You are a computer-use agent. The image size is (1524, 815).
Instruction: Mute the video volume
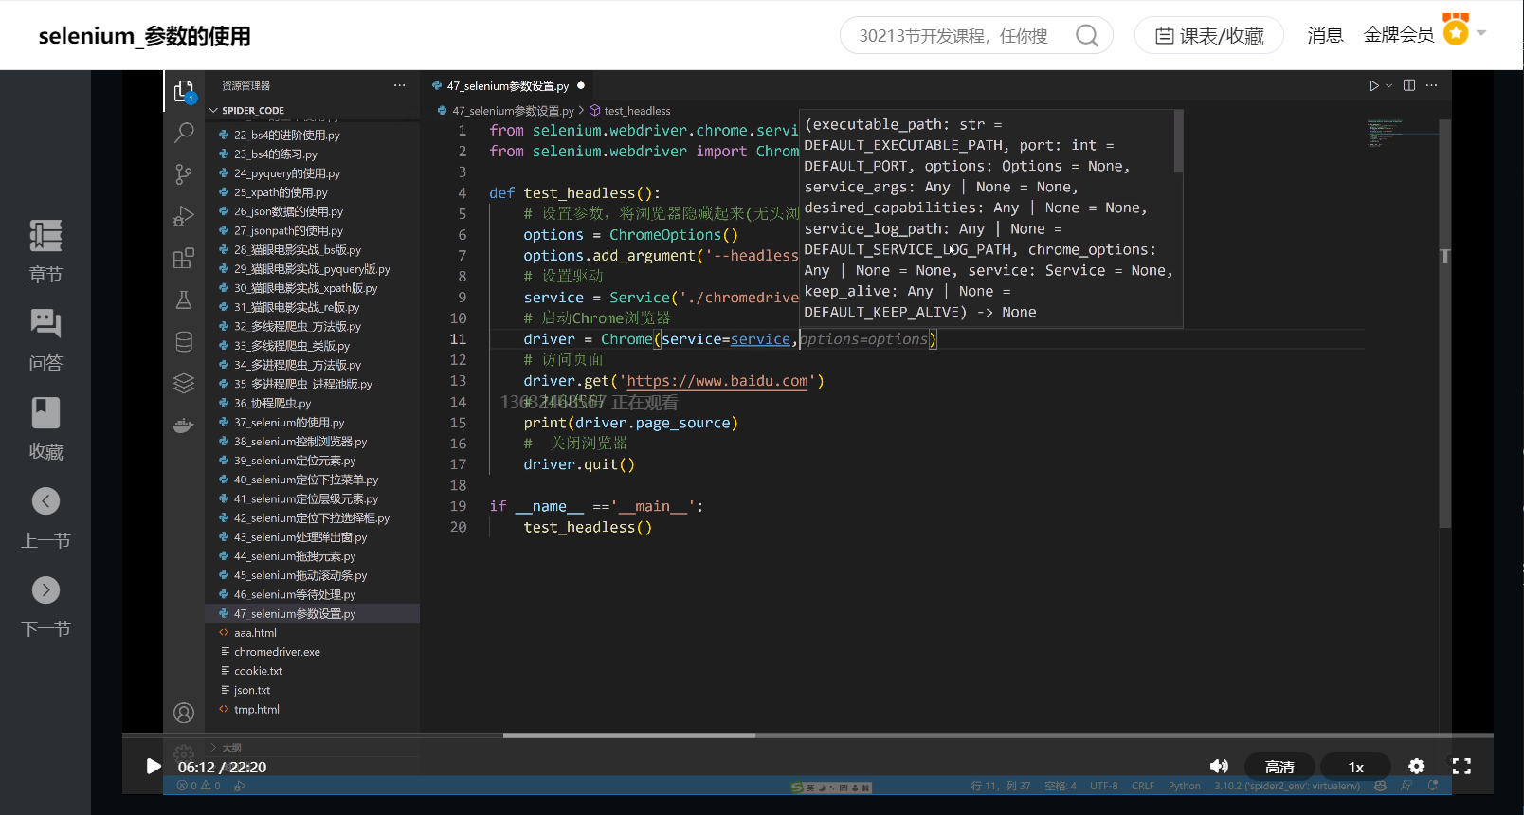pyautogui.click(x=1219, y=766)
